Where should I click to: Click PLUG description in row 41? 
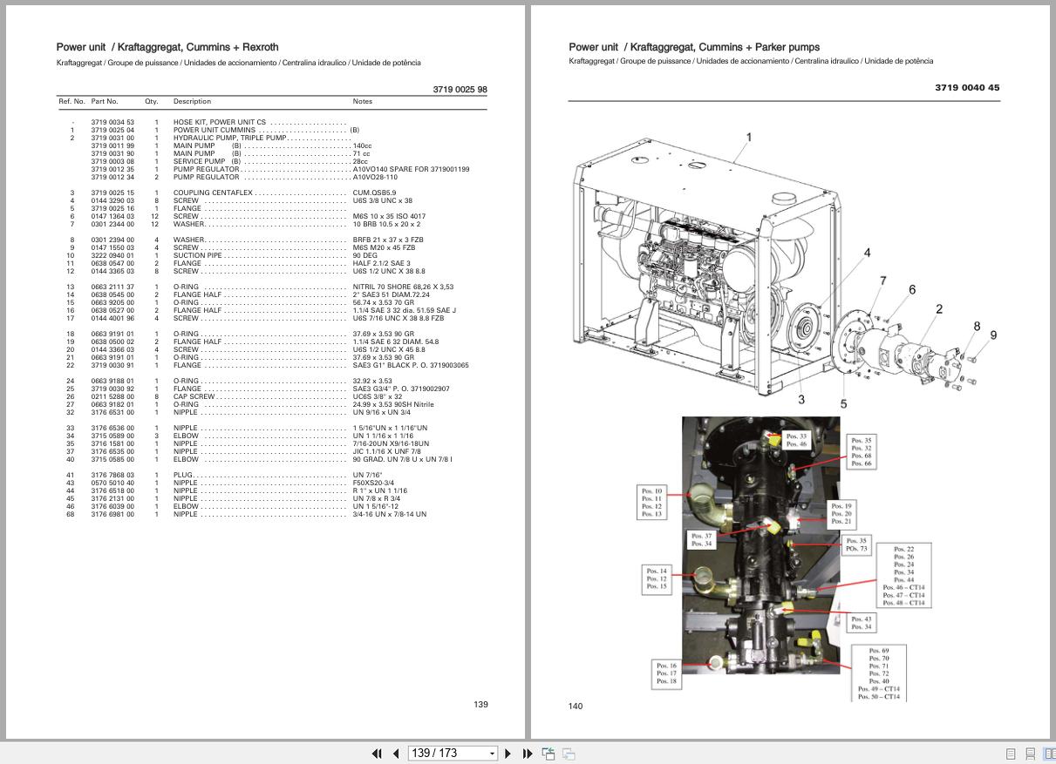pos(182,475)
